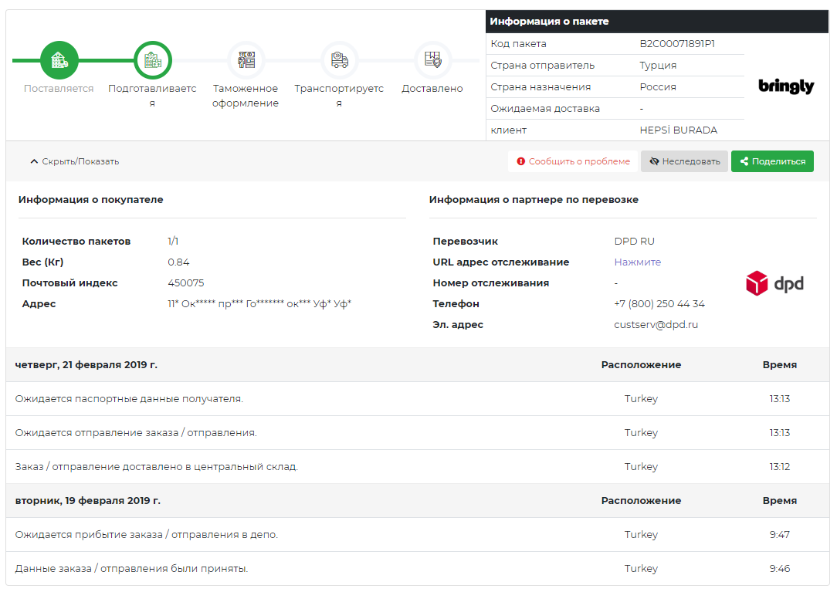Report a problem with 'Сообщить о проблеме'
The width and height of the screenshot is (837, 592).
573,161
